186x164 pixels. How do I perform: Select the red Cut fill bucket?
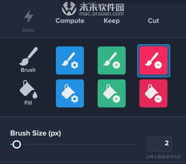[153, 93]
